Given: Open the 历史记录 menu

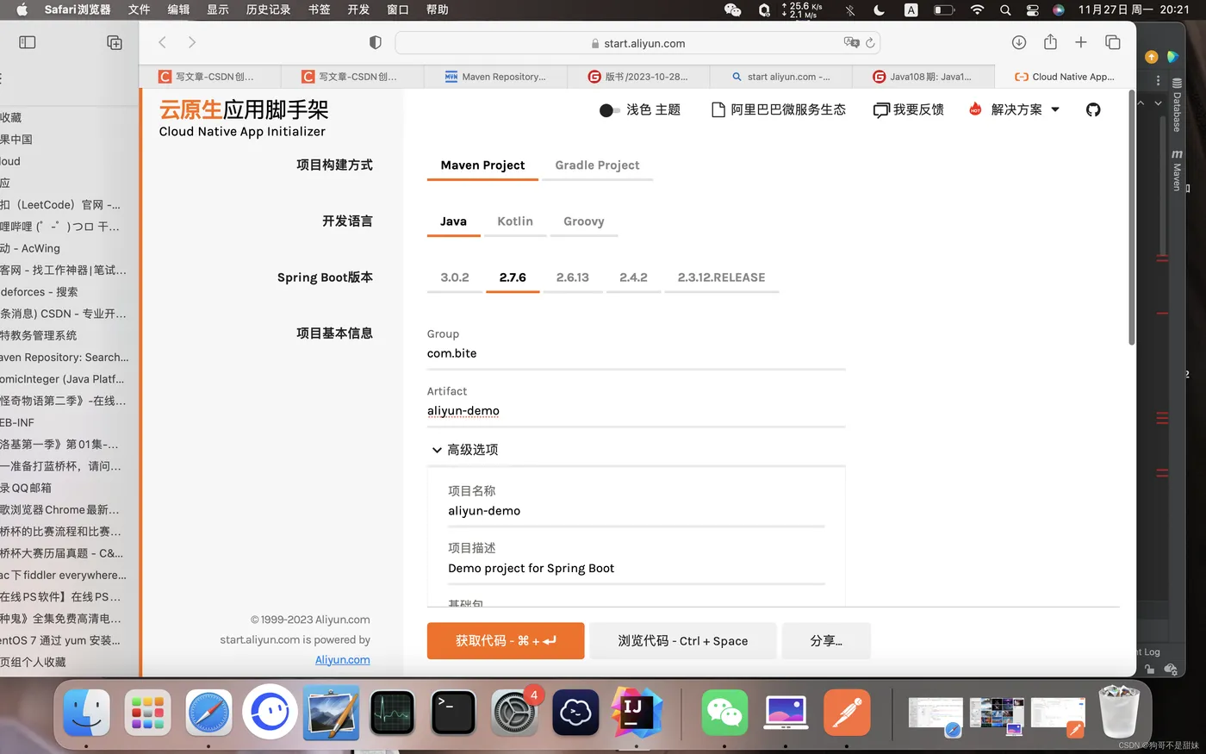Looking at the screenshot, I should 268,9.
